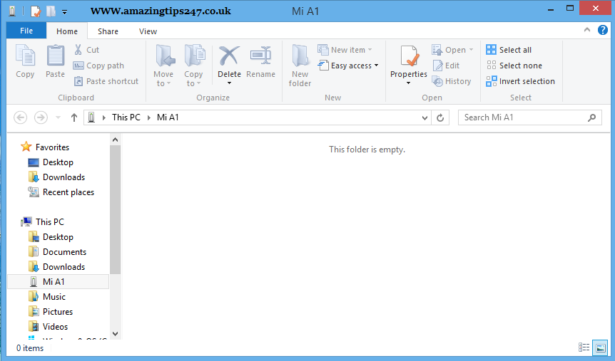Image resolution: width=615 pixels, height=361 pixels.
Task: Select Copy path in the ribbon
Action: pyautogui.click(x=98, y=66)
